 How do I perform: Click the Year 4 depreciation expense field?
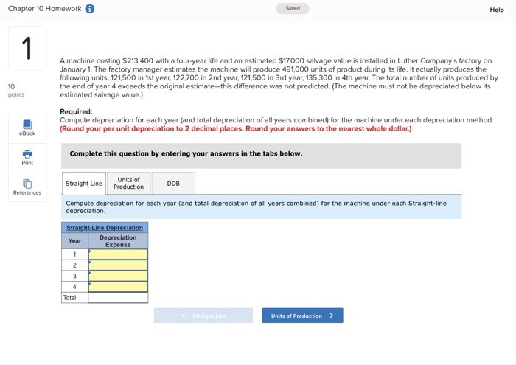click(x=118, y=287)
